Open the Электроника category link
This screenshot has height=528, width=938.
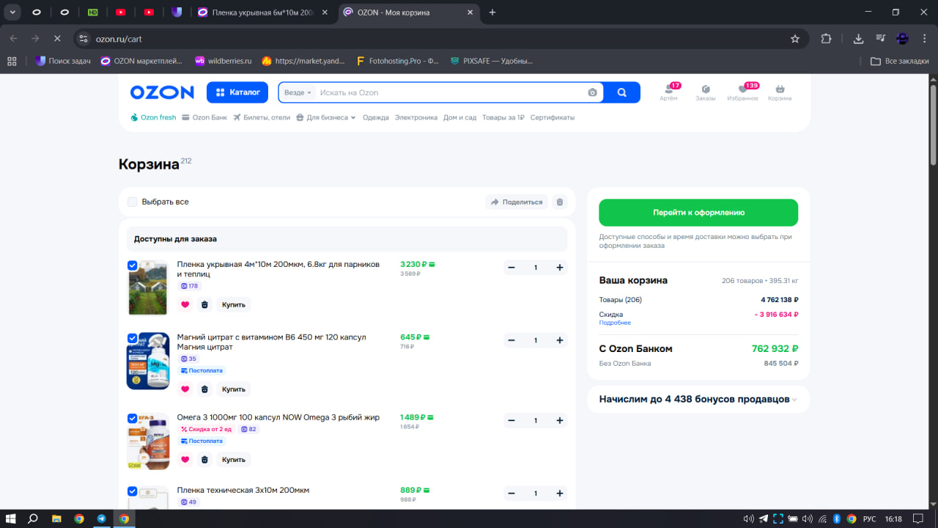[416, 117]
